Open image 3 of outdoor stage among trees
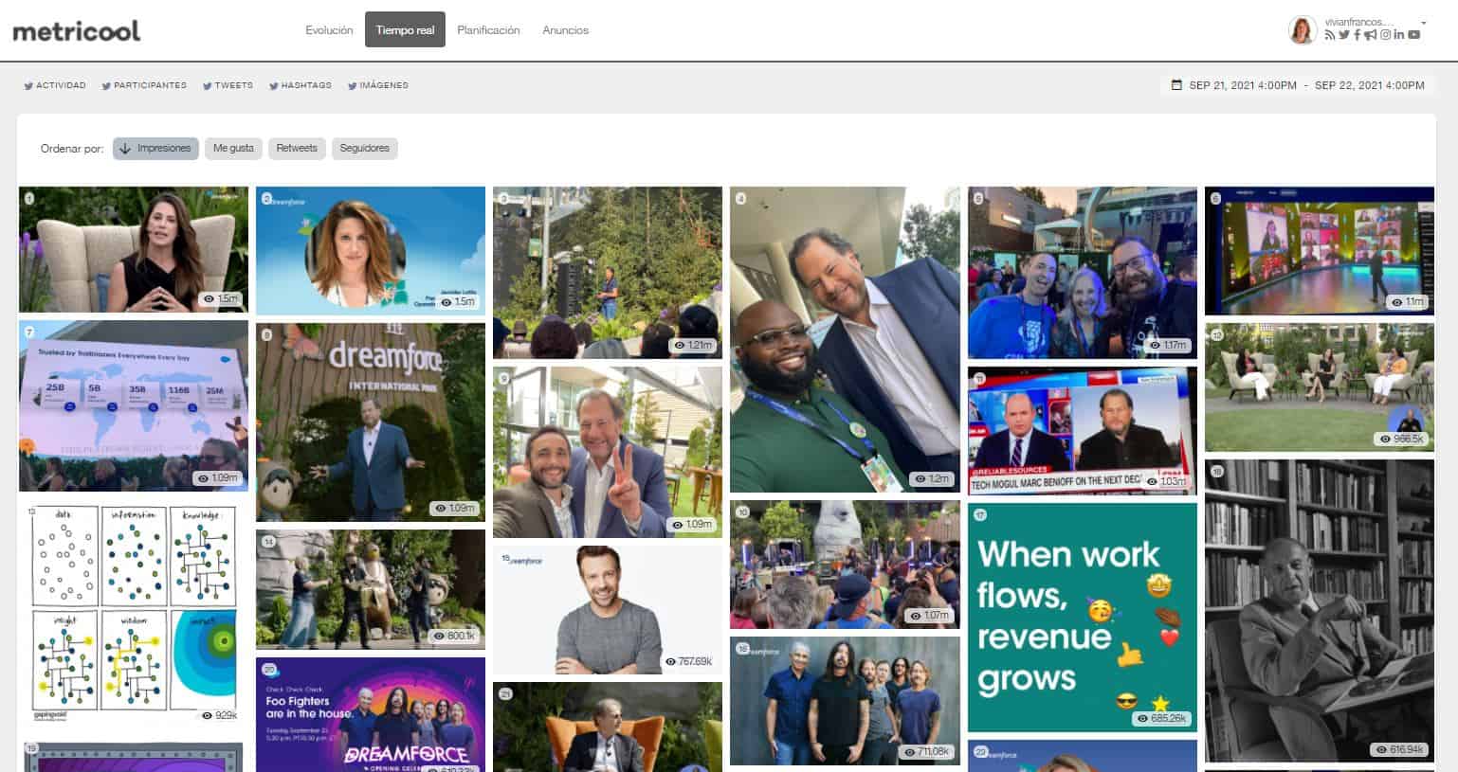Viewport: 1458px width, 772px height. (608, 273)
